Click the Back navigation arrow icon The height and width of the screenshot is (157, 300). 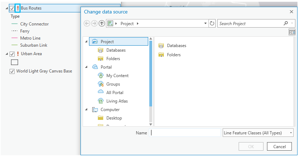coord(87,24)
